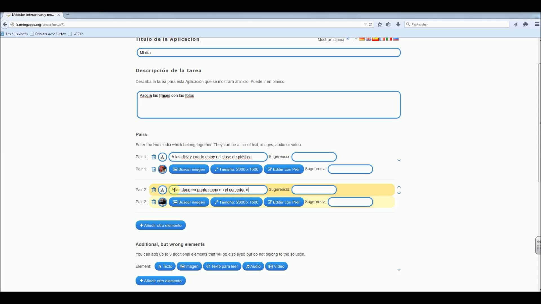This screenshot has width=541, height=304.
Task: Expand Pair 1 options with the chevron
Action: 399,160
